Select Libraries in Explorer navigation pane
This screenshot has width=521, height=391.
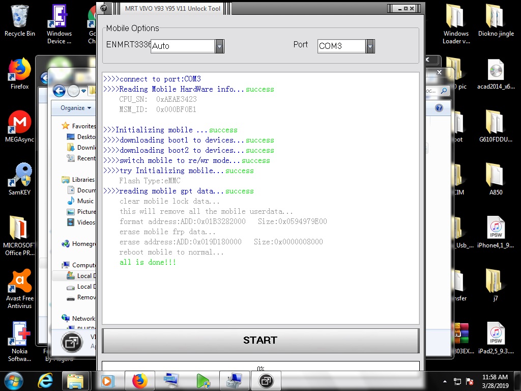78,180
